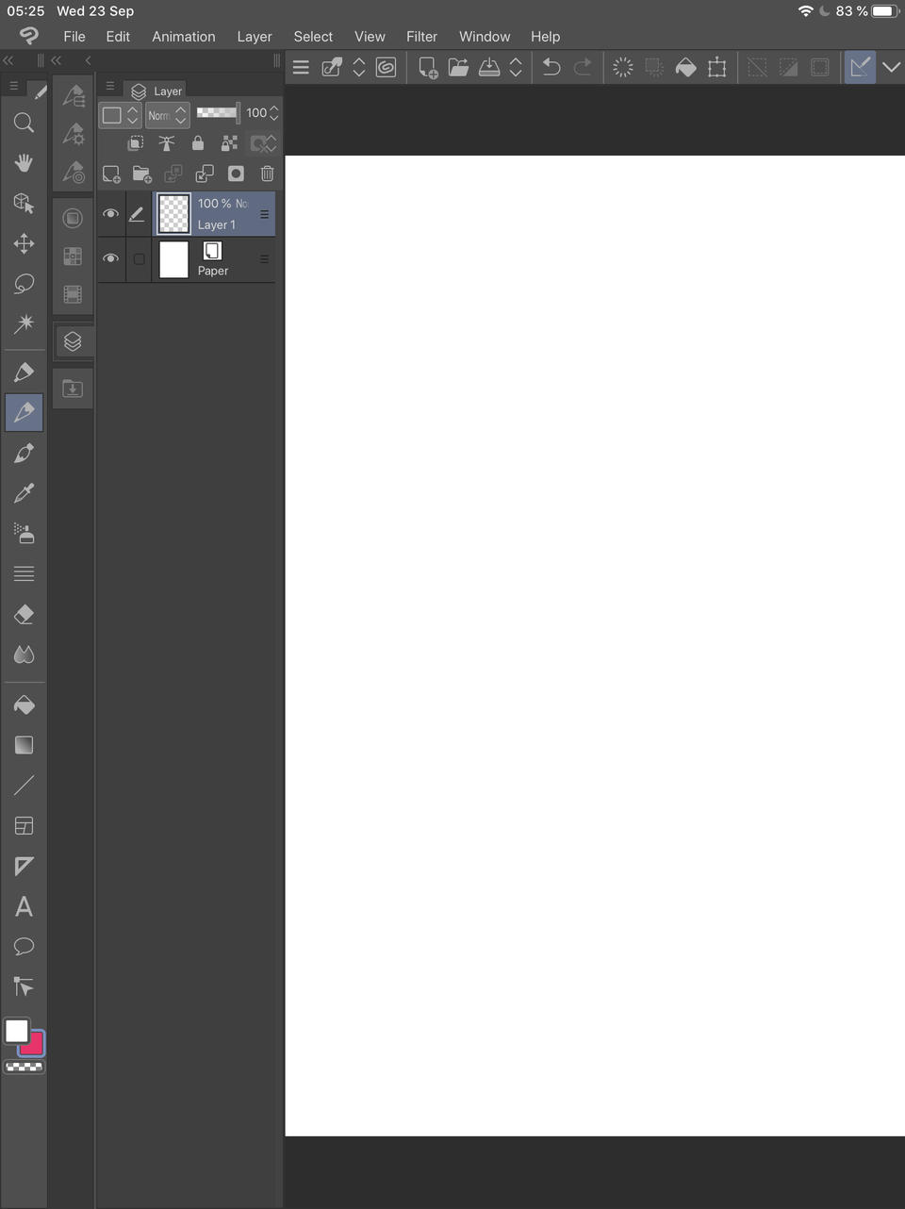Open the palette color dropdown in Layer panel

121,115
